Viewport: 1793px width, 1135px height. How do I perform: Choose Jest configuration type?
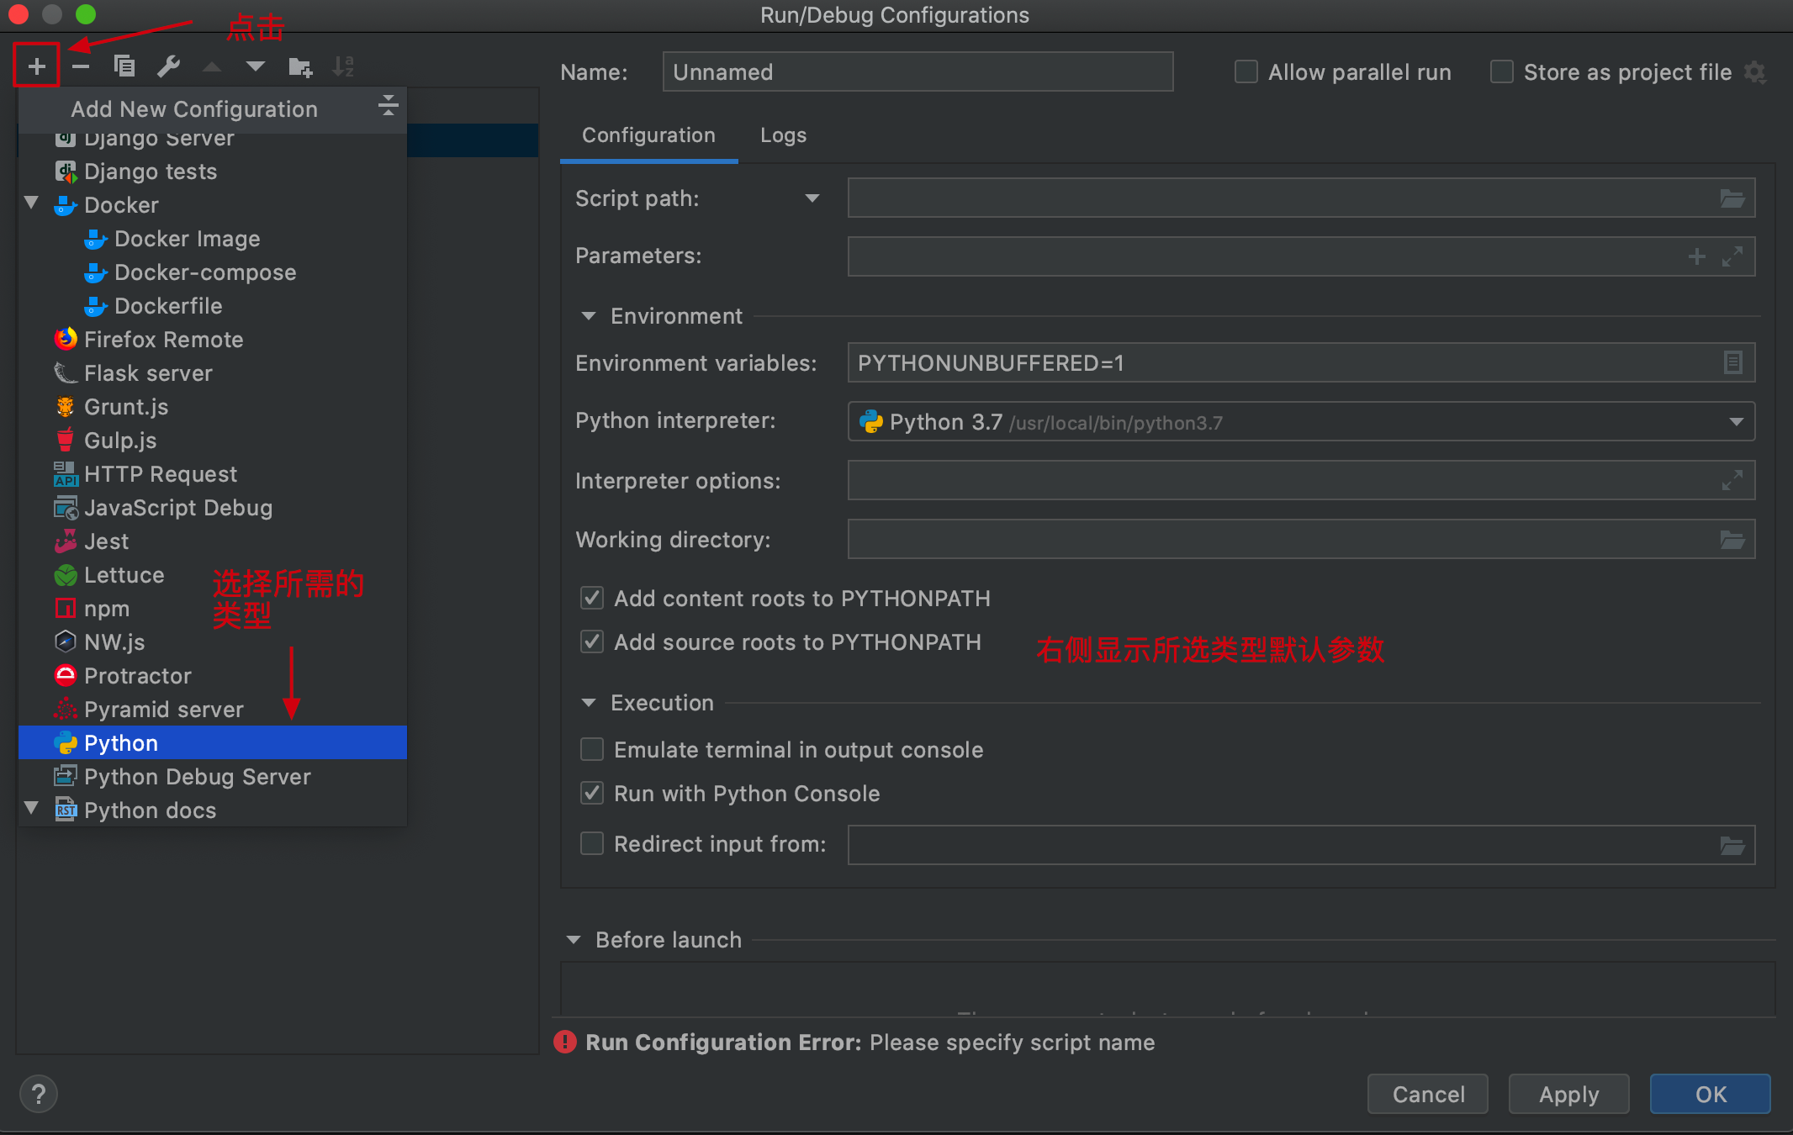point(213,541)
